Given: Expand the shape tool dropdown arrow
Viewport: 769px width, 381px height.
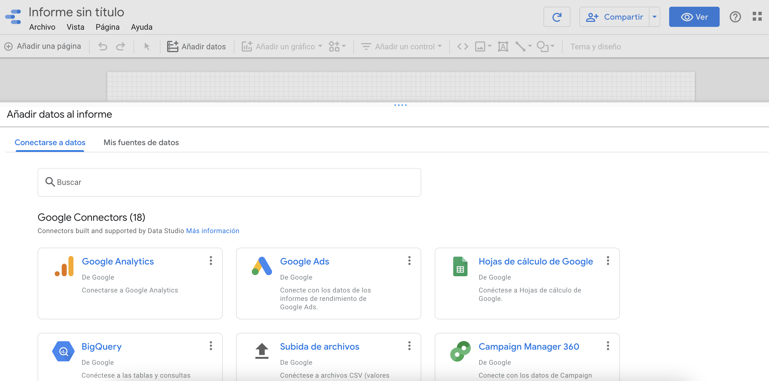Looking at the screenshot, I should [x=552, y=46].
